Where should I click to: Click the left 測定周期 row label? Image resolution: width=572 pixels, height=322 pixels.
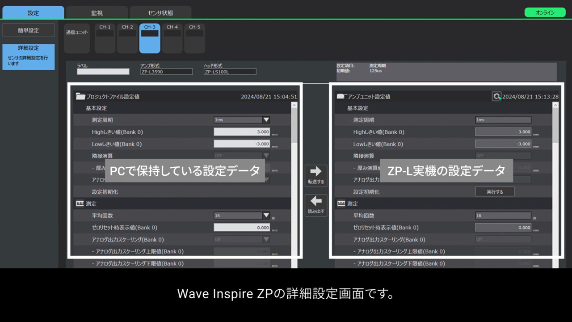coord(102,120)
